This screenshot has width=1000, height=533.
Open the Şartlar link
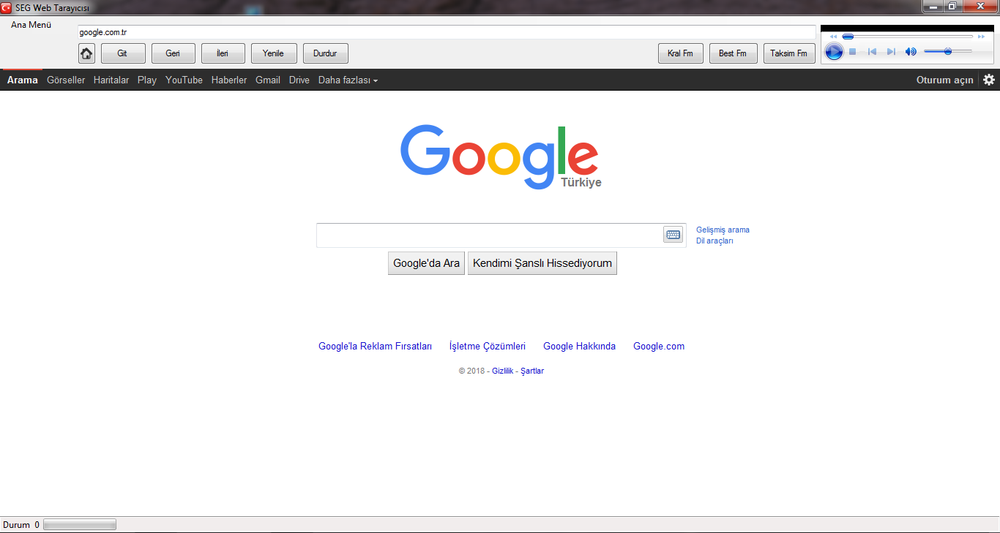[532, 371]
